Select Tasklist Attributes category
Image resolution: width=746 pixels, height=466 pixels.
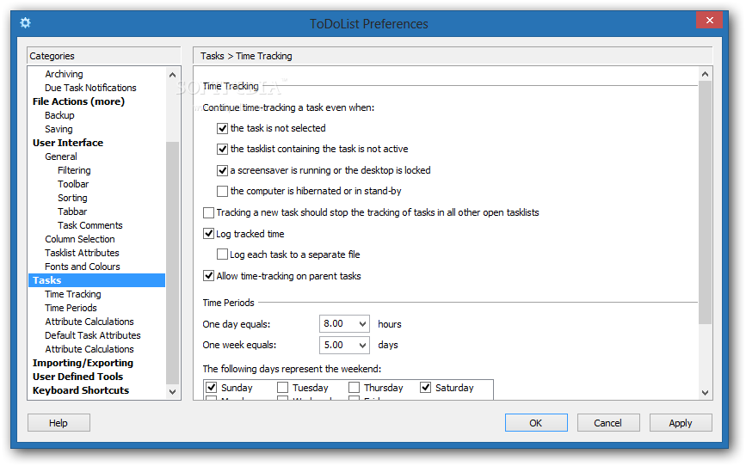(x=82, y=254)
